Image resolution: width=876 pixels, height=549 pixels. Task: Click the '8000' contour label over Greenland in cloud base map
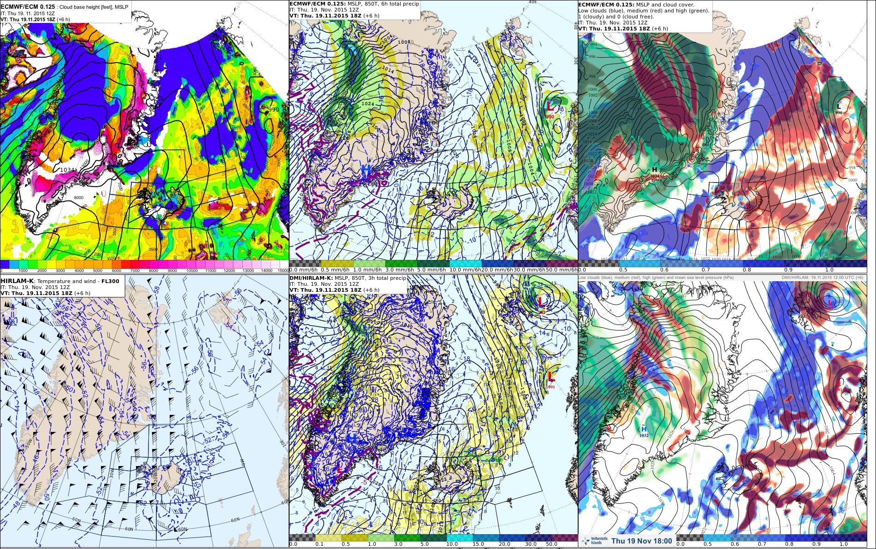tap(80, 197)
